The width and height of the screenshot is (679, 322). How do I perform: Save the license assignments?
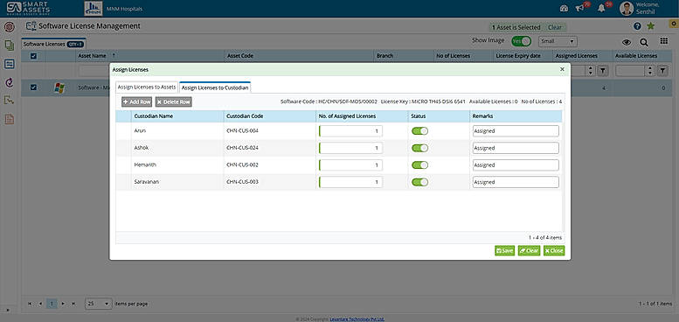point(504,250)
